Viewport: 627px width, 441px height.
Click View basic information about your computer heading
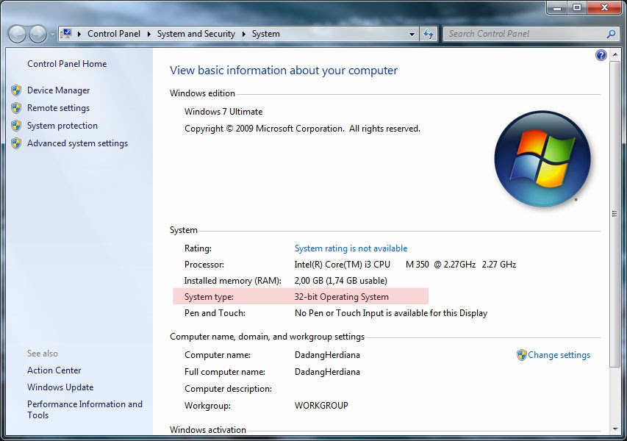[x=284, y=71]
